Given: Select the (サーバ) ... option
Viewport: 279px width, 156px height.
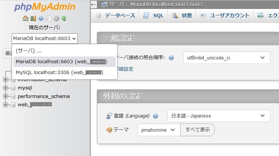Looking at the screenshot, I should [x=65, y=51].
